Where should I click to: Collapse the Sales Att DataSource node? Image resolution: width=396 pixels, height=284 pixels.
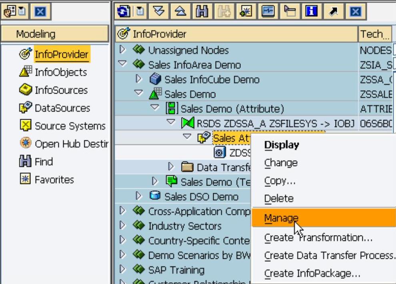pos(187,136)
